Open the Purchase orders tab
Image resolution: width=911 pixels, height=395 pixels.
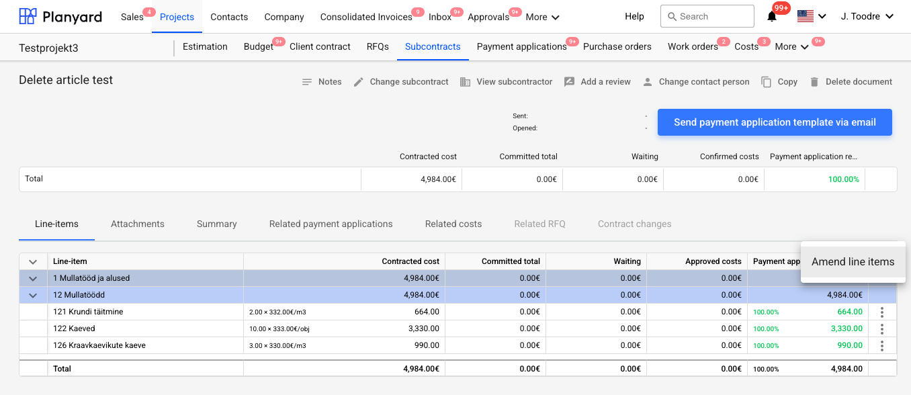[x=617, y=46]
